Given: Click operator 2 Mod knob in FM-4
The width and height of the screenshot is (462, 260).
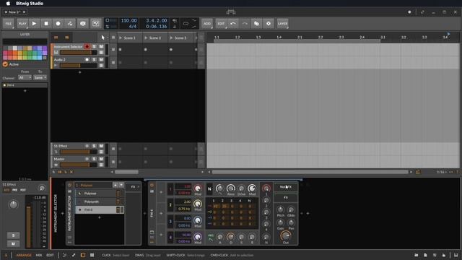Looking at the screenshot, I should pos(198,204).
